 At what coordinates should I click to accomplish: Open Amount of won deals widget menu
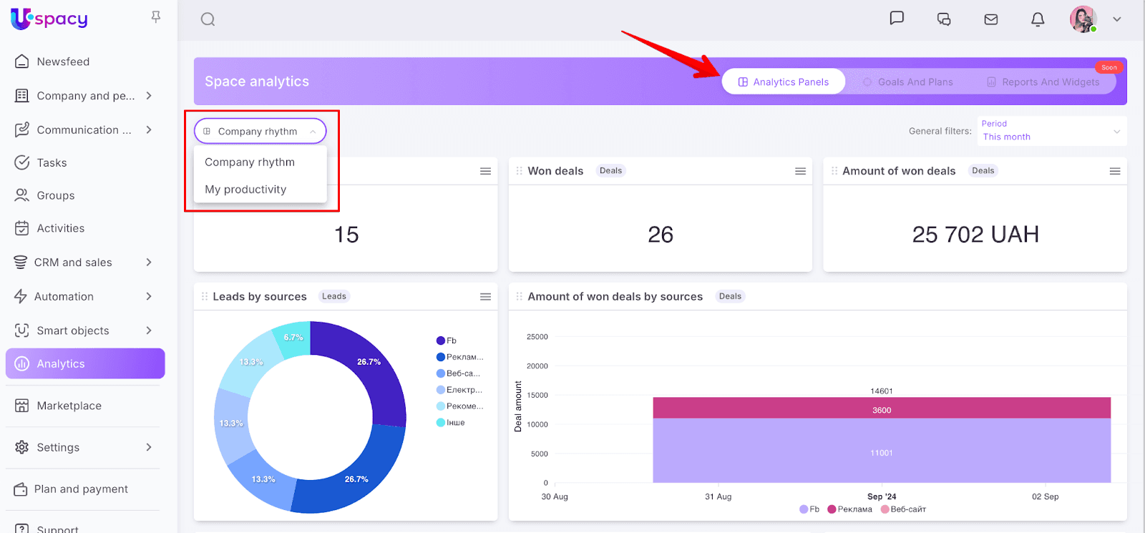(1114, 171)
